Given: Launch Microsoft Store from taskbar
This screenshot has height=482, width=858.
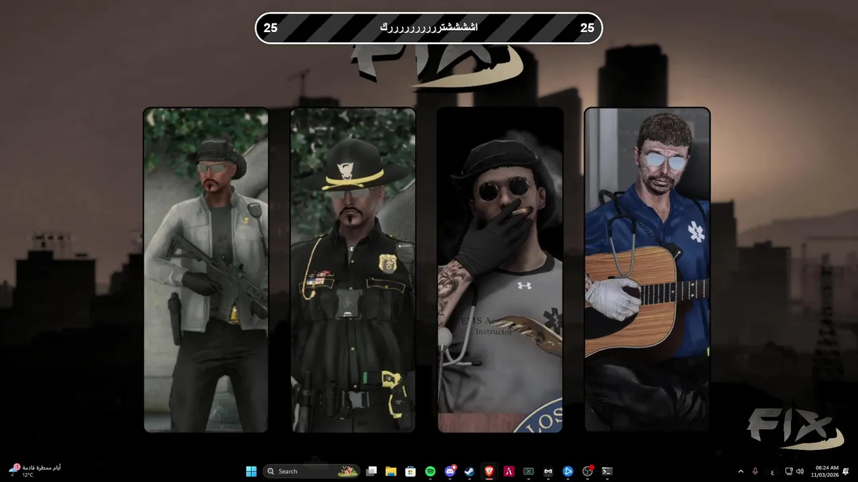Looking at the screenshot, I should pyautogui.click(x=410, y=471).
